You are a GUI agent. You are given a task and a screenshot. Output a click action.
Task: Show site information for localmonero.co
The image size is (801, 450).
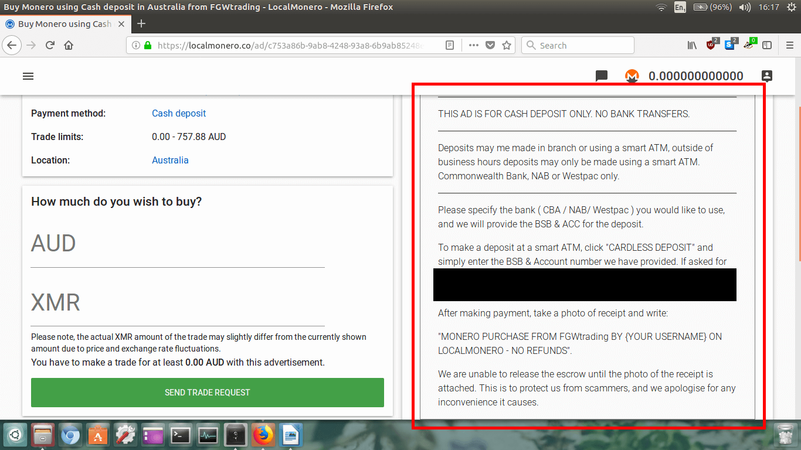[136, 45]
